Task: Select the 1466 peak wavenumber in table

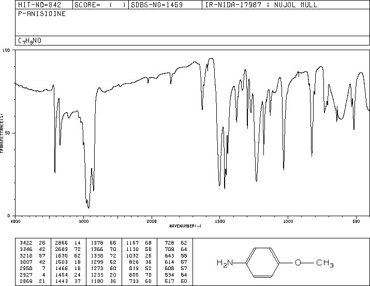Action: [62, 268]
